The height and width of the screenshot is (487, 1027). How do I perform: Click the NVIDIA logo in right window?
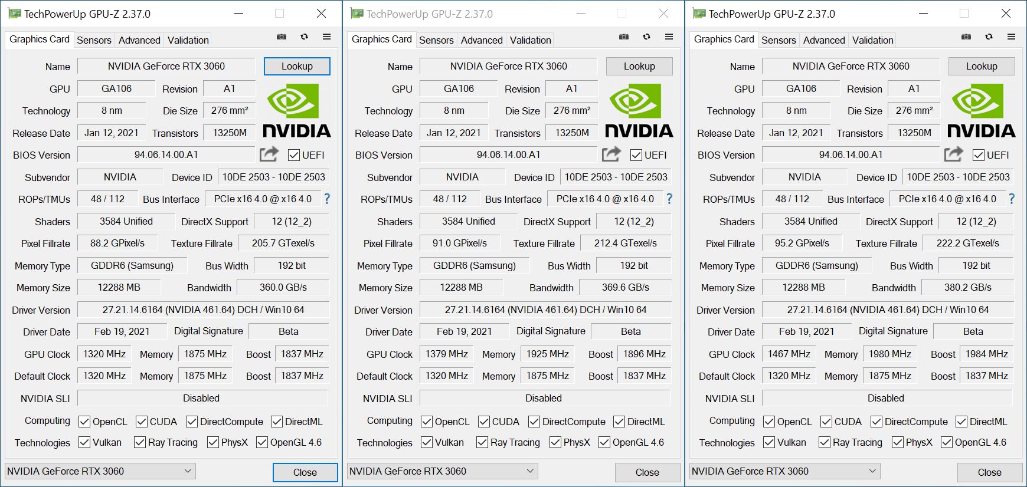pyautogui.click(x=982, y=110)
